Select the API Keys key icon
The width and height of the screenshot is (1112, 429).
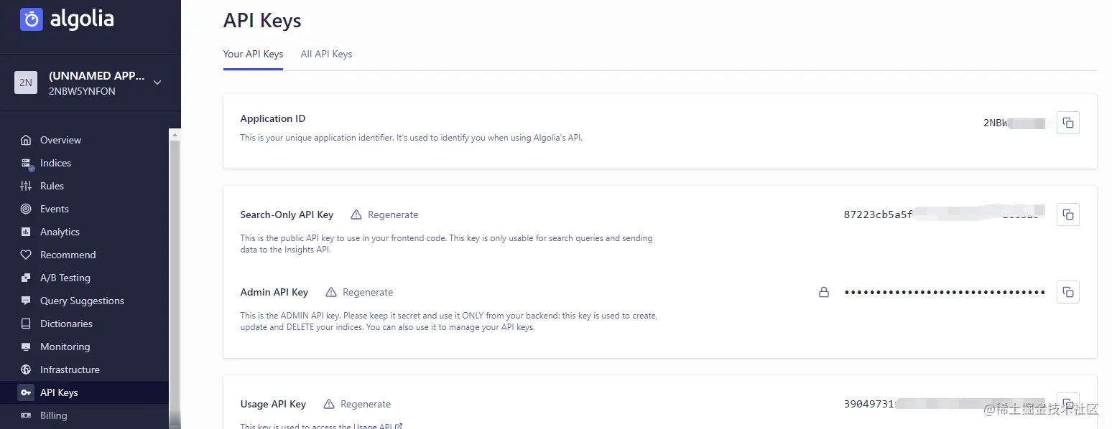pyautogui.click(x=26, y=392)
